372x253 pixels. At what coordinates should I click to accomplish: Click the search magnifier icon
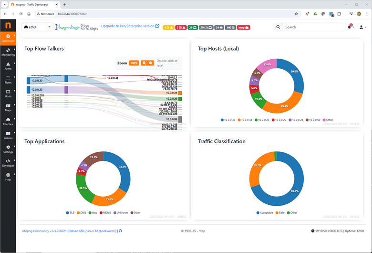pyautogui.click(x=278, y=27)
